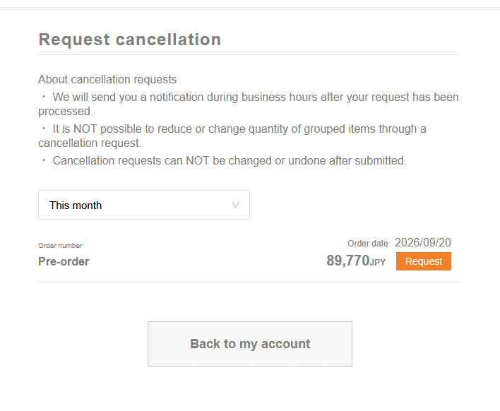Click the bullet before "It is NOT possible"
This screenshot has height=411, width=500.
[x=44, y=129]
